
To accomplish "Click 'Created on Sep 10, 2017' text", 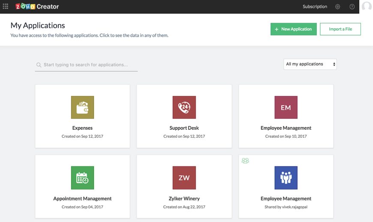I will 286,136.
